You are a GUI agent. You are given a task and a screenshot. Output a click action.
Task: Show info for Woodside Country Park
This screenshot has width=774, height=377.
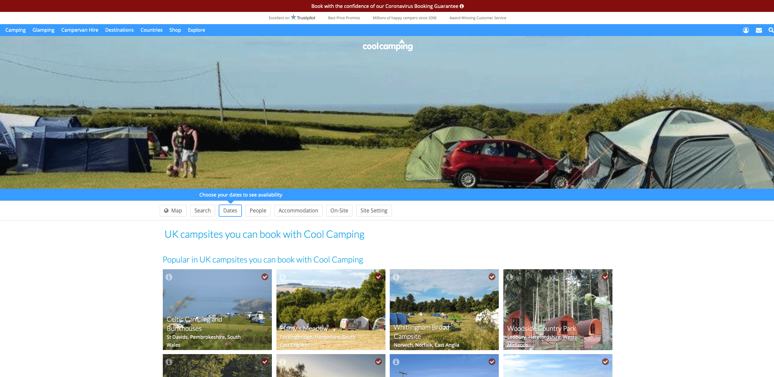tap(510, 277)
